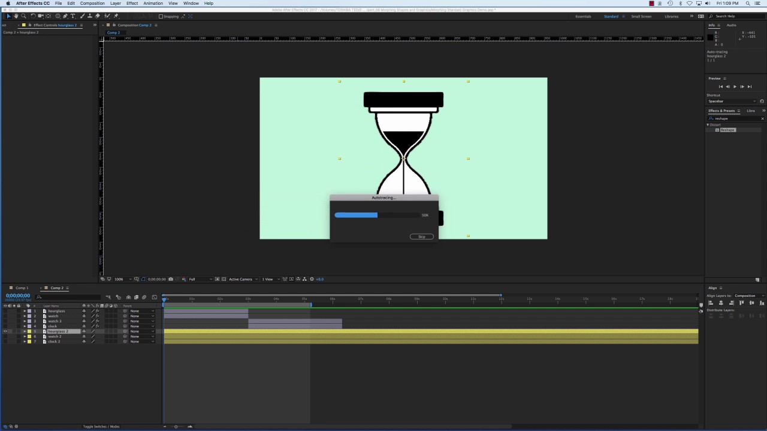Click the Composition Mini-Flowchart icon in timeline
Screen dimensions: 767x431
click(x=108, y=298)
